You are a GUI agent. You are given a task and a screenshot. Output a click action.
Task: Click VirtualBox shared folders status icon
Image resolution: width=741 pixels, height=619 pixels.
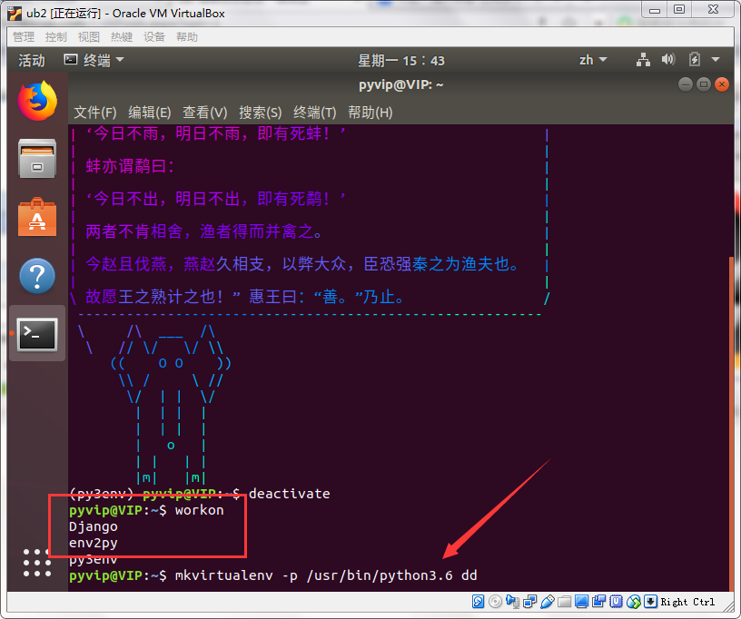[564, 602]
